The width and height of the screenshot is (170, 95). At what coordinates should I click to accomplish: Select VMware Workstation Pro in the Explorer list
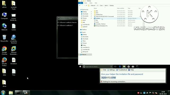101,26
